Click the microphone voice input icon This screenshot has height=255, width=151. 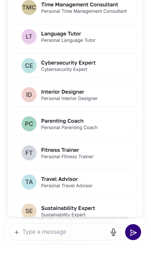point(113,232)
